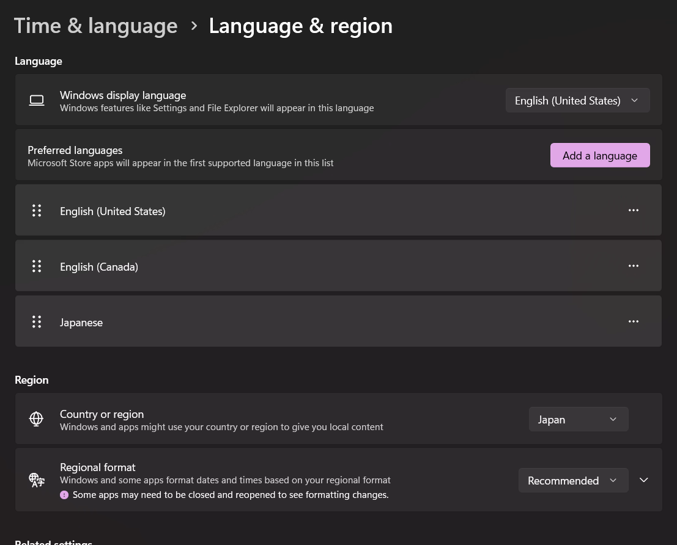Click the laptop icon beside Windows display language
The height and width of the screenshot is (545, 677).
coord(37,101)
